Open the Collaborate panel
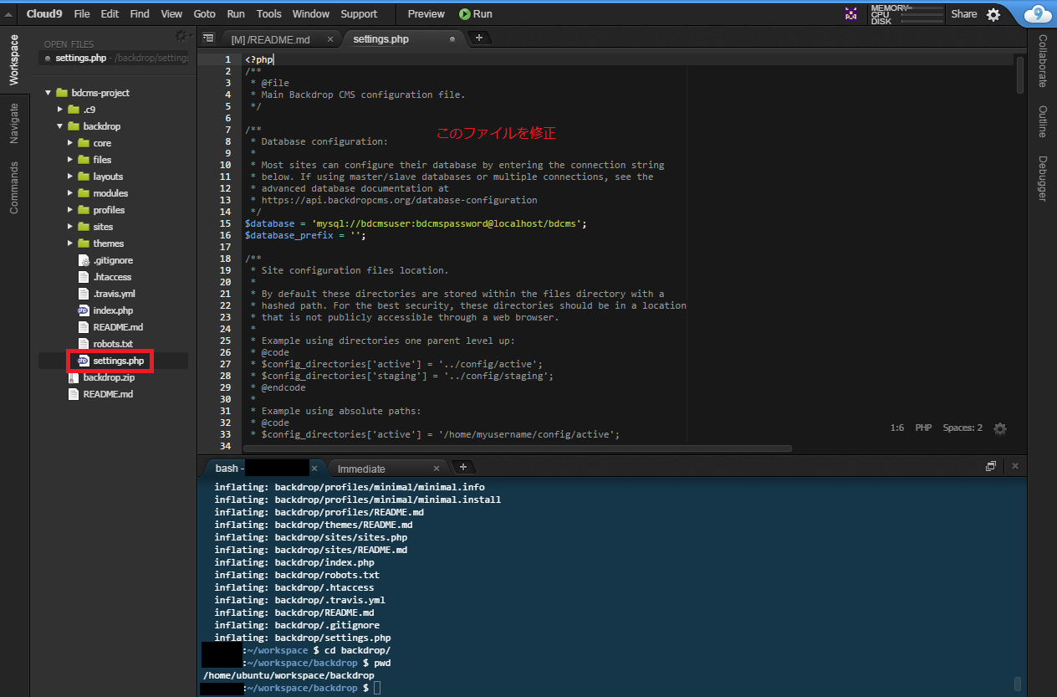The width and height of the screenshot is (1057, 697). click(1042, 61)
